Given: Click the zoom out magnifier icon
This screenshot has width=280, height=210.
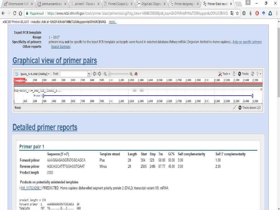Looking at the screenshot, I should (105, 74).
